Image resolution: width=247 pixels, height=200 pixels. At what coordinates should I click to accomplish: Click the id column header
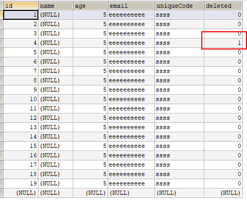coord(21,6)
